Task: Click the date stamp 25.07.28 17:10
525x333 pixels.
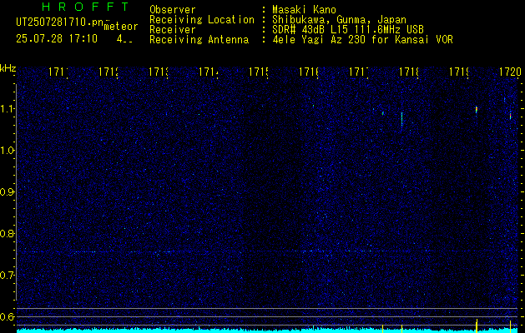Action: (x=57, y=39)
